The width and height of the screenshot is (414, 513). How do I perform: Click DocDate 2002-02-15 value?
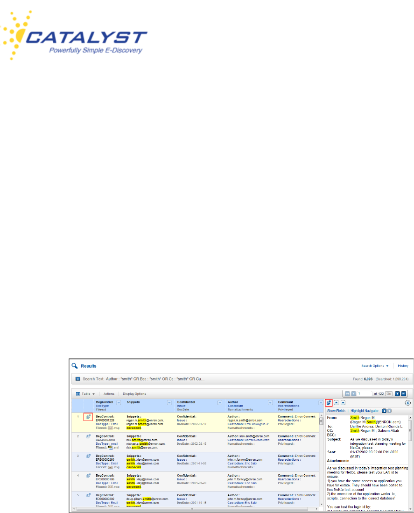(x=198, y=444)
